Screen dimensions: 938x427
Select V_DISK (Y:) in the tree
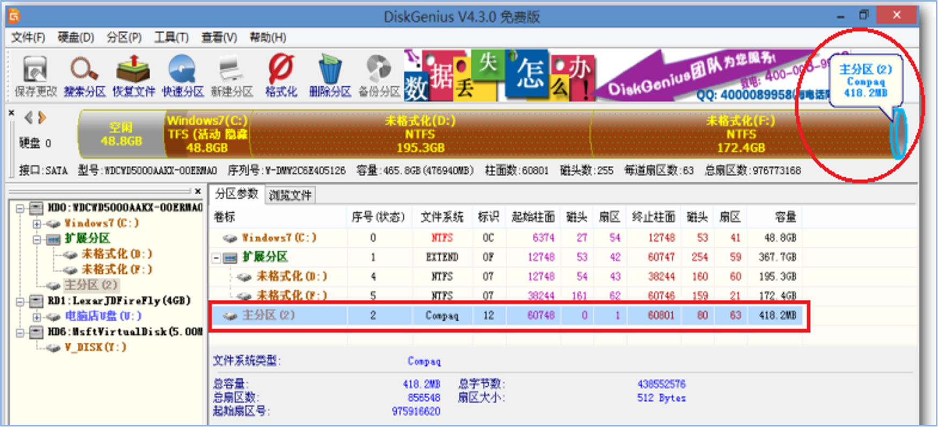96,347
